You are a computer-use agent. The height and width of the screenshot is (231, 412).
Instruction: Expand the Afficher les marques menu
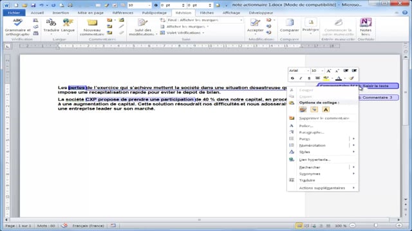coord(187,26)
